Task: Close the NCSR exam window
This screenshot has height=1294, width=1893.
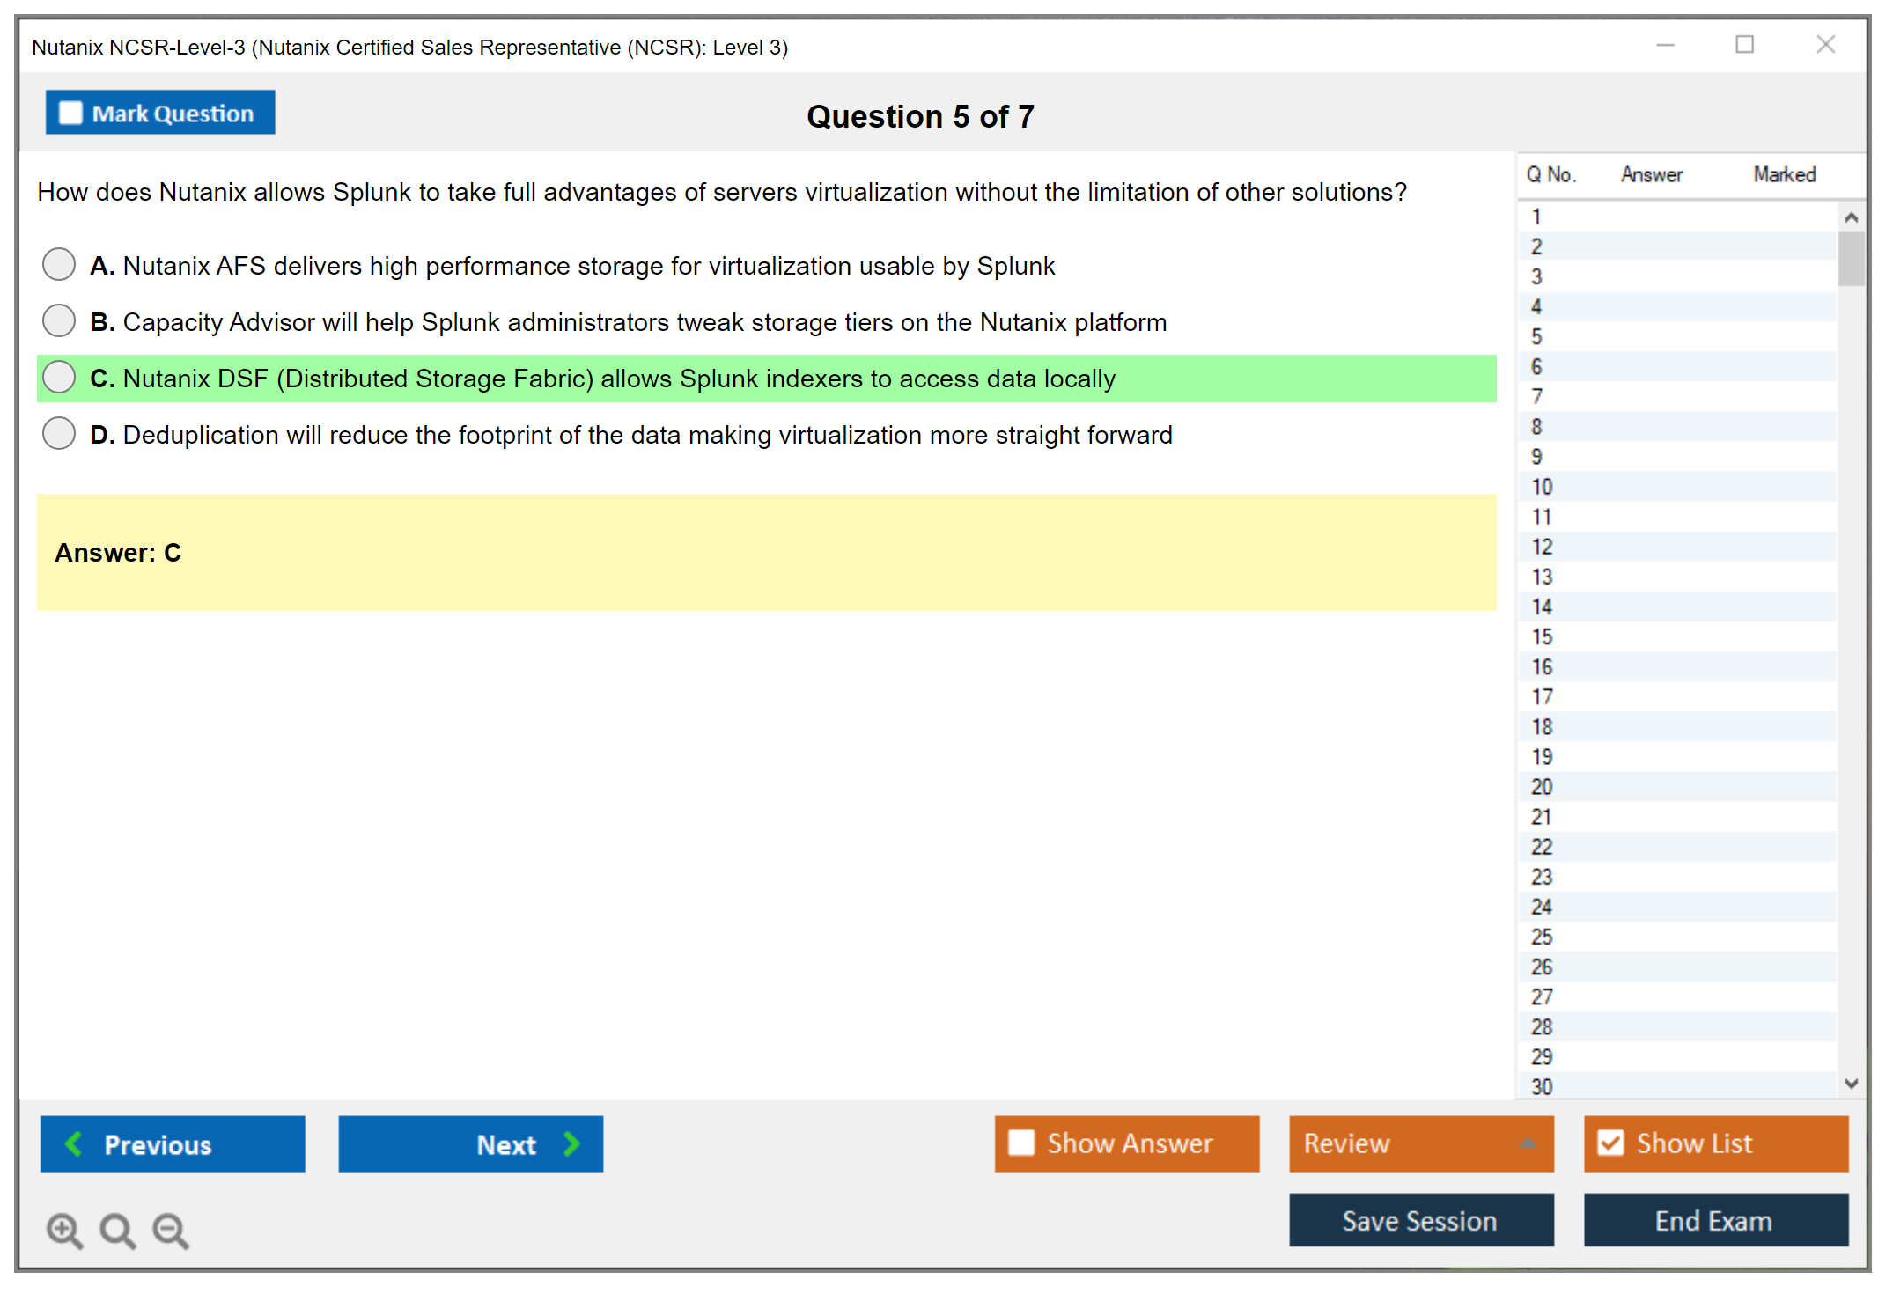Action: (x=1825, y=45)
